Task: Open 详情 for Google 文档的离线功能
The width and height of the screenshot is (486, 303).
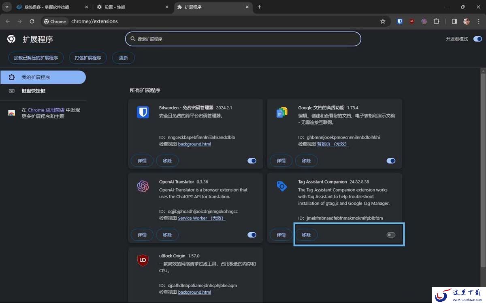Action: 281,161
